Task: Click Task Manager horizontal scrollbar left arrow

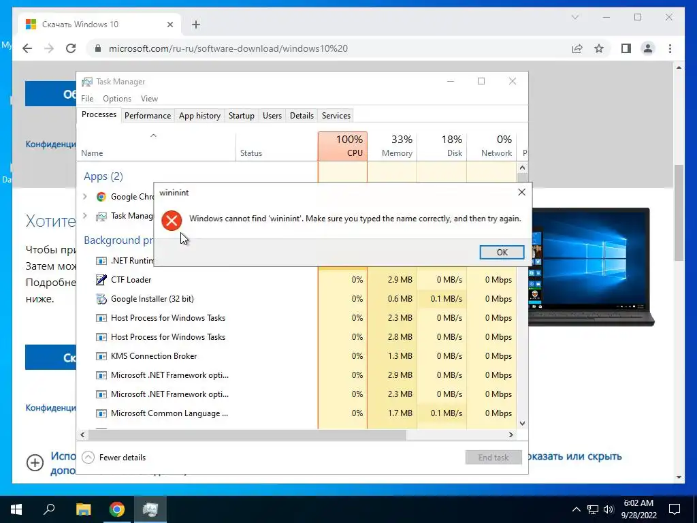Action: click(82, 434)
